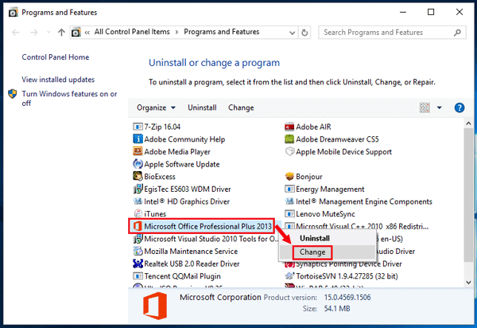Click the Forward navigation arrow
Viewport: 477px width, 328px height.
(34, 33)
